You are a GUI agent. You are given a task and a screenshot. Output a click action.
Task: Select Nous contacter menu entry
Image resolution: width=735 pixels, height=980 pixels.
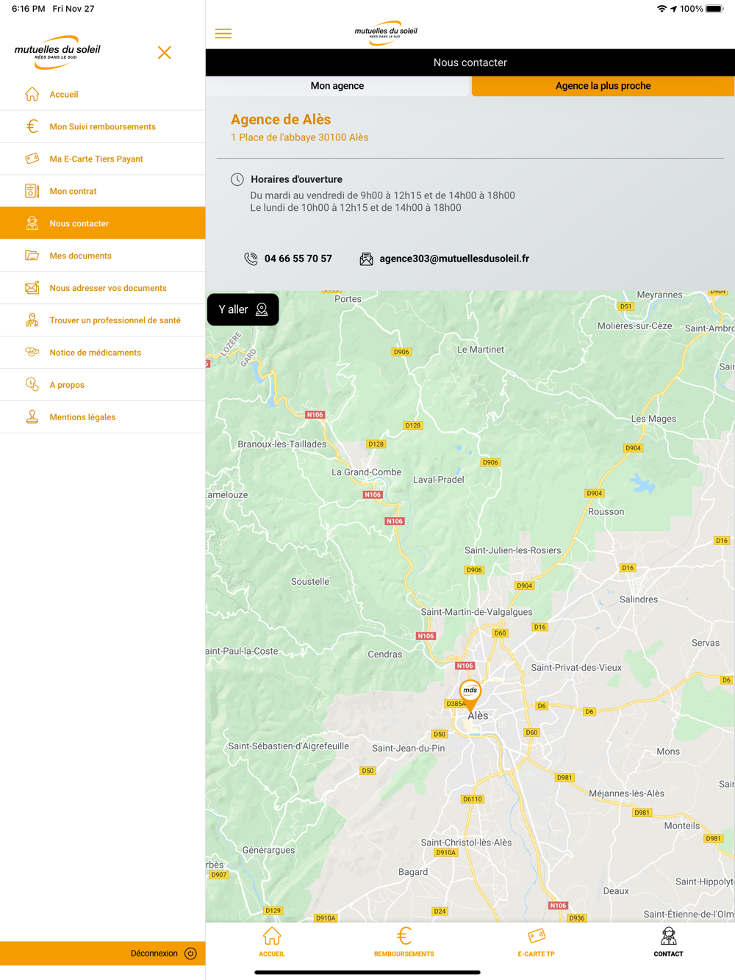pos(103,223)
